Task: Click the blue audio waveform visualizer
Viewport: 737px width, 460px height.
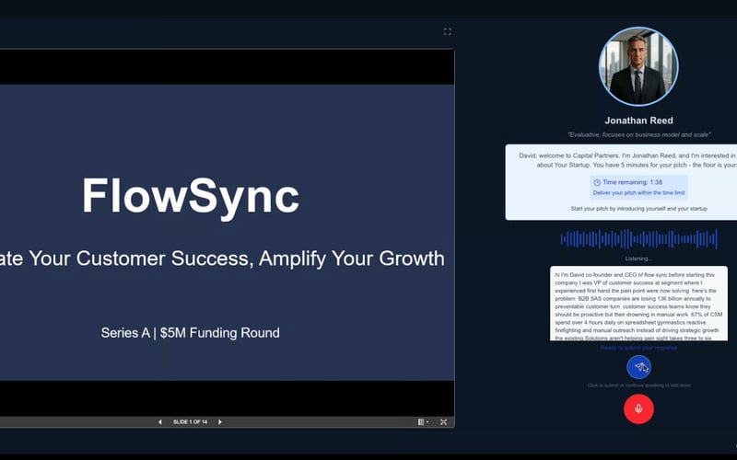Action: [638, 239]
